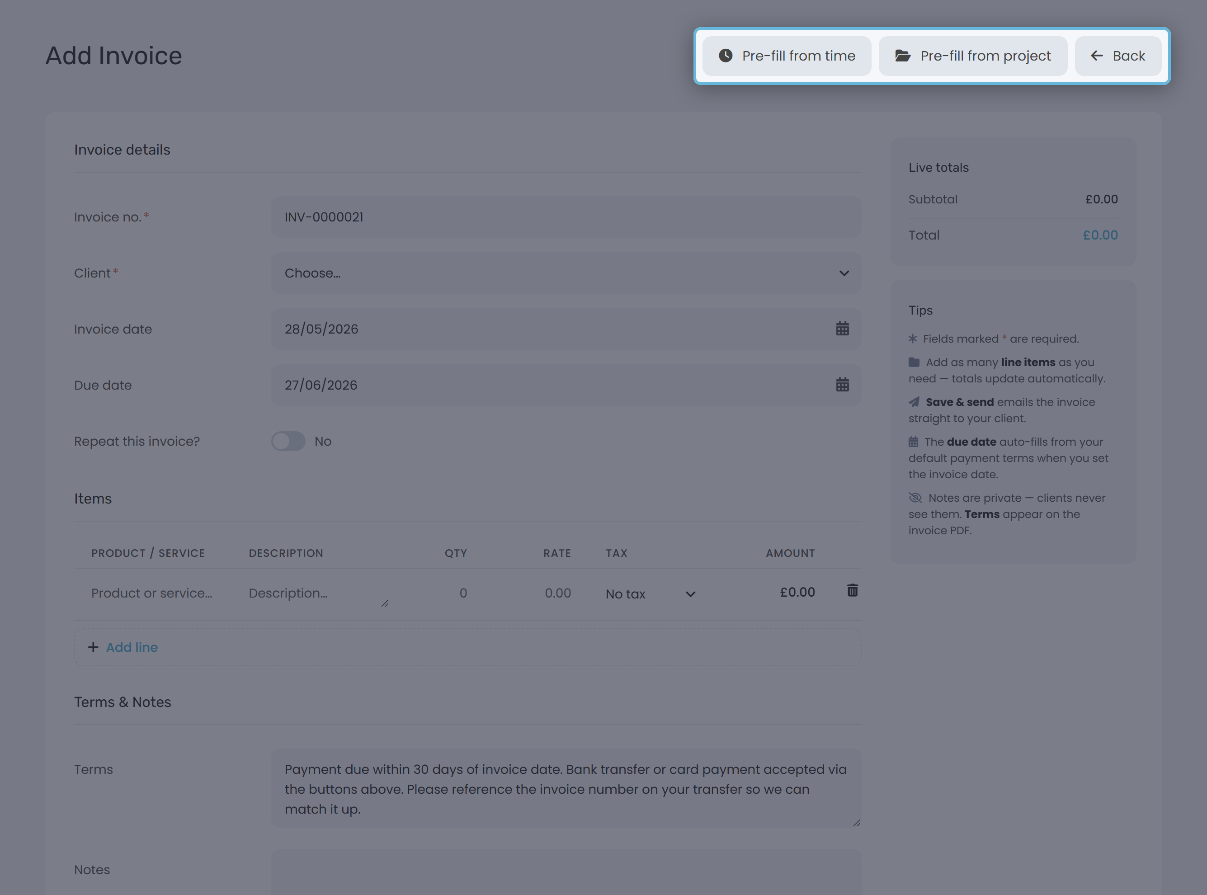
Task: Click into the Terms textarea
Action: click(566, 788)
